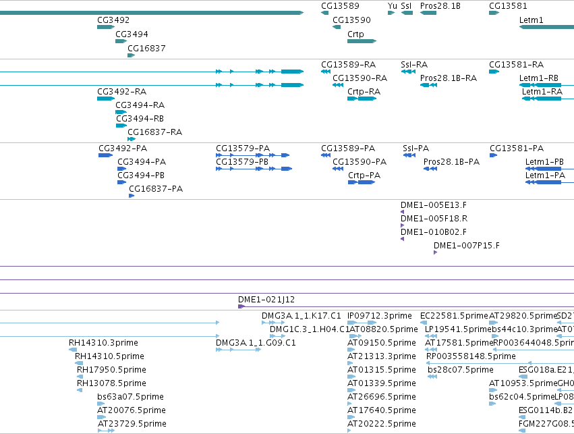Select the bs28c07.5prime EST label
574x434 pixels.
[461, 370]
